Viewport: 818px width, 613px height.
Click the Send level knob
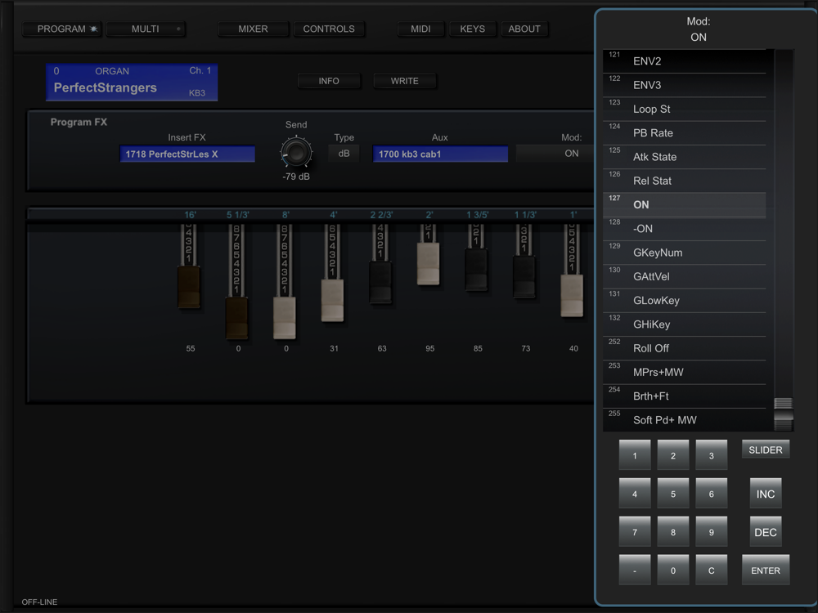(296, 152)
